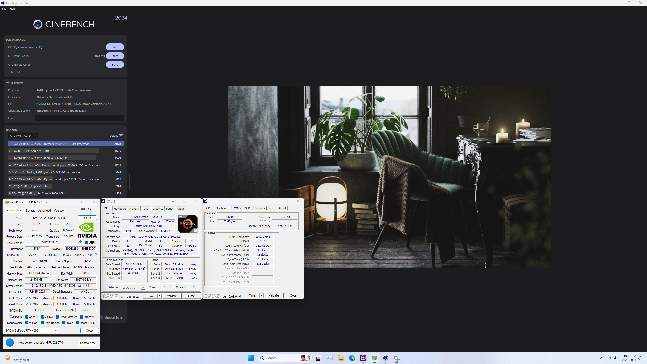Click the ranking list scrollbar
The width and height of the screenshot is (647, 364).
129,182
